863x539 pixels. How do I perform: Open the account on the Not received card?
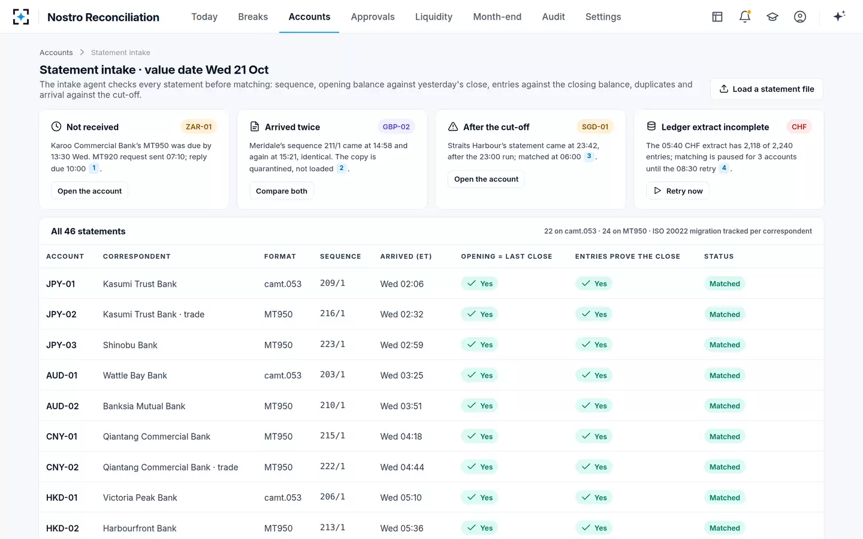89,191
